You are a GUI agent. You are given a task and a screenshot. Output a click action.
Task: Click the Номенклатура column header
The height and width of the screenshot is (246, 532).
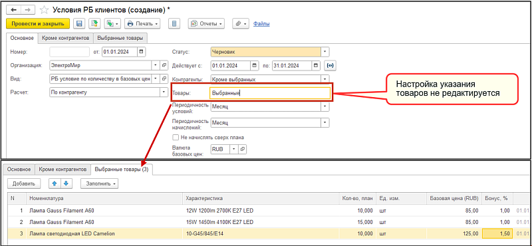point(105,198)
